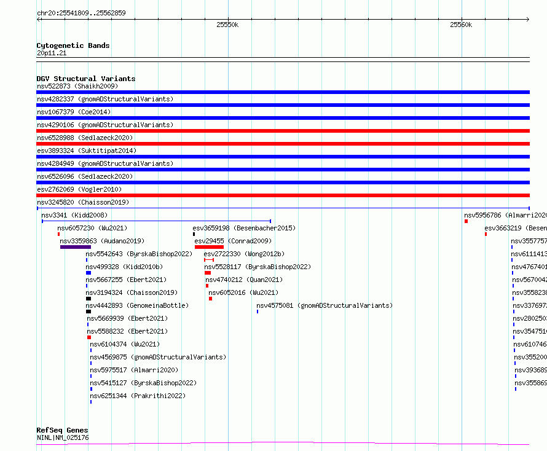This screenshot has height=451, width=547.
Task: Click the blue bar under nsv522873
Action: click(283, 92)
